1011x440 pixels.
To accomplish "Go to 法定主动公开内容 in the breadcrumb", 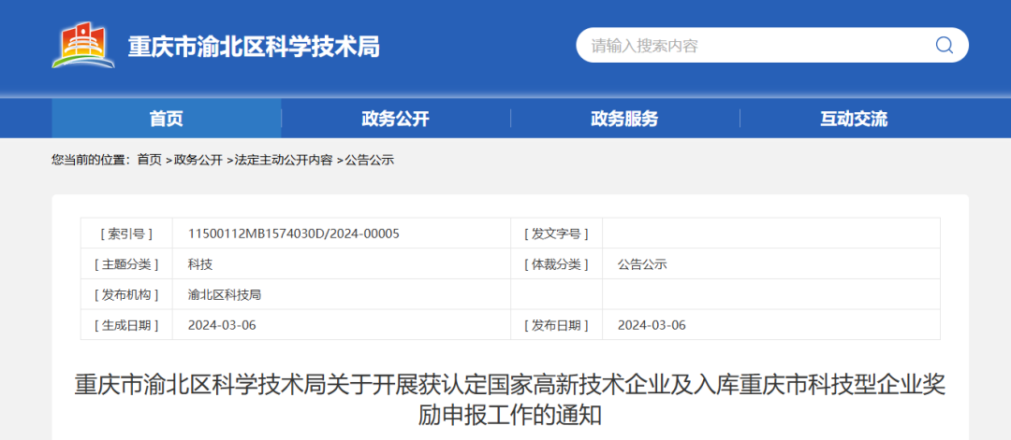I will [283, 160].
